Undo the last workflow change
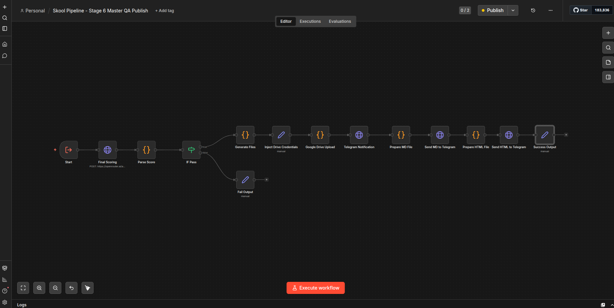 tap(71, 288)
